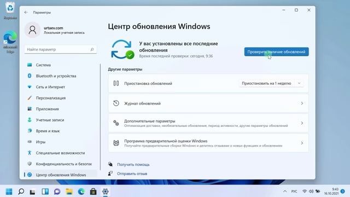
Task: Expand pause duration chevron arrow
Action: (299, 83)
